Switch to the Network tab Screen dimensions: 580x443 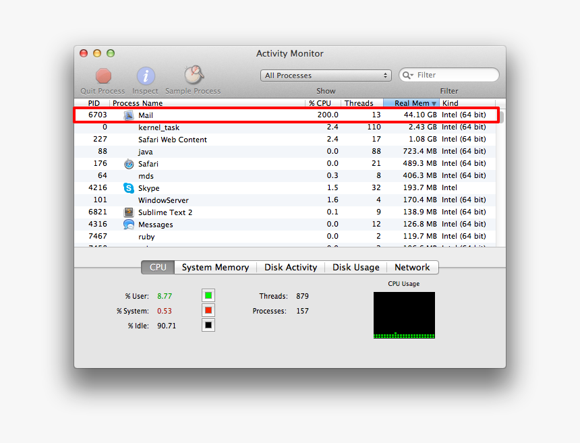pyautogui.click(x=413, y=268)
